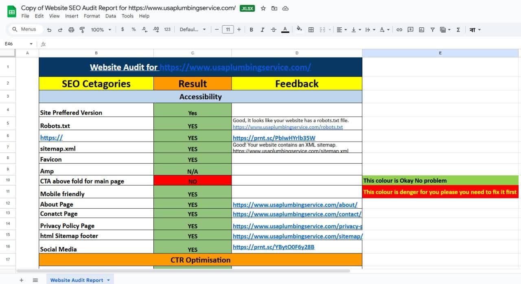
Task: Create a filter with the funnel icon
Action: tap(432, 29)
